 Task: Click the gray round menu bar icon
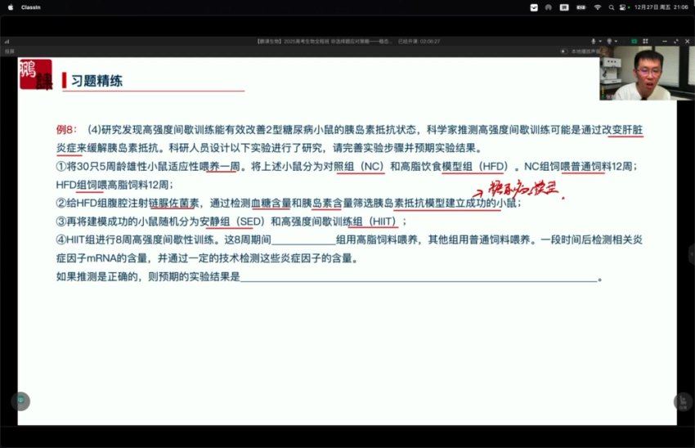[549, 7]
